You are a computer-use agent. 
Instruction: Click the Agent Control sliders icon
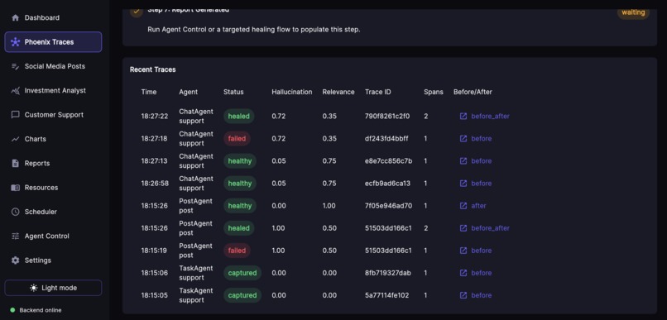tap(16, 236)
